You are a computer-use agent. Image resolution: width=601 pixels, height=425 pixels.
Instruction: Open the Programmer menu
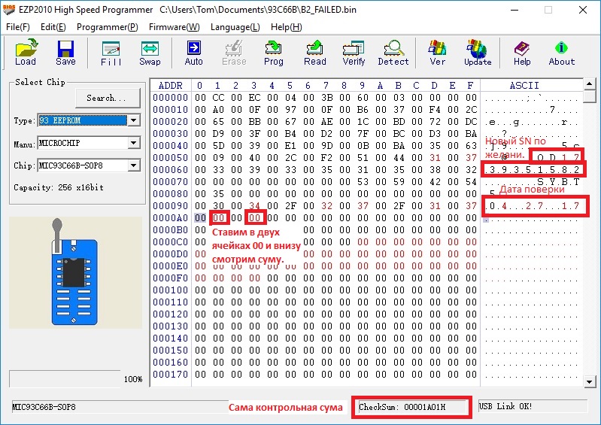click(107, 27)
